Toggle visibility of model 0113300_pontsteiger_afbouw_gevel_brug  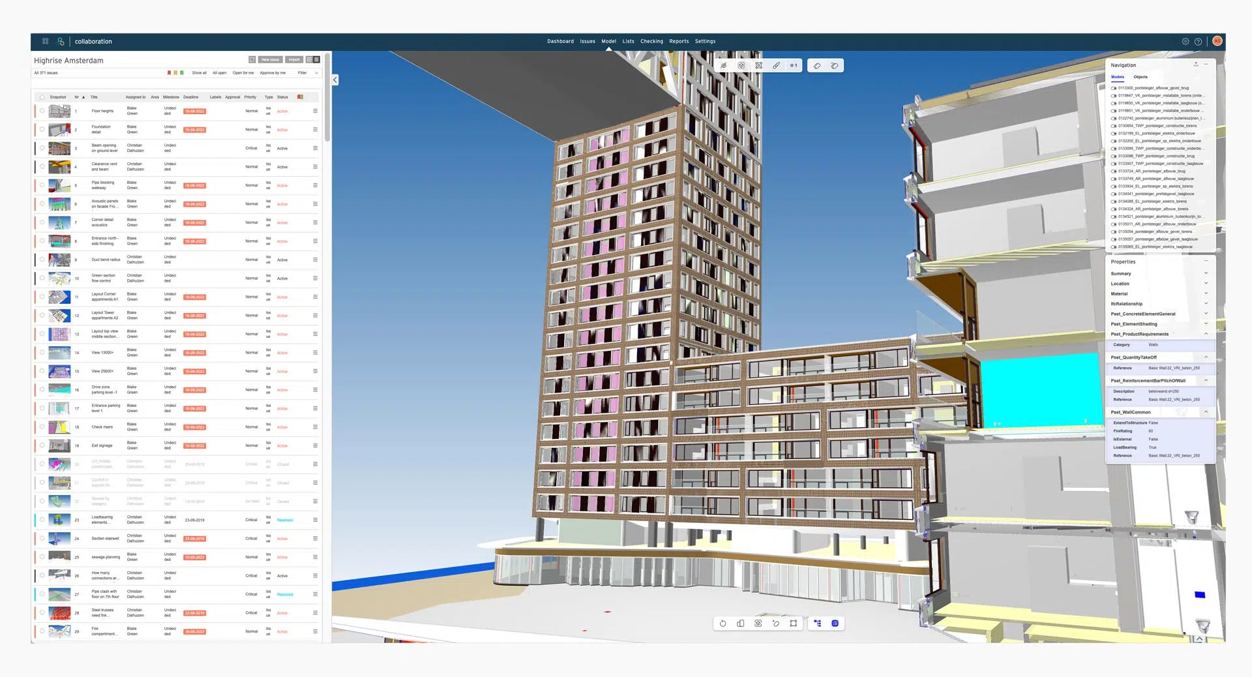1114,88
